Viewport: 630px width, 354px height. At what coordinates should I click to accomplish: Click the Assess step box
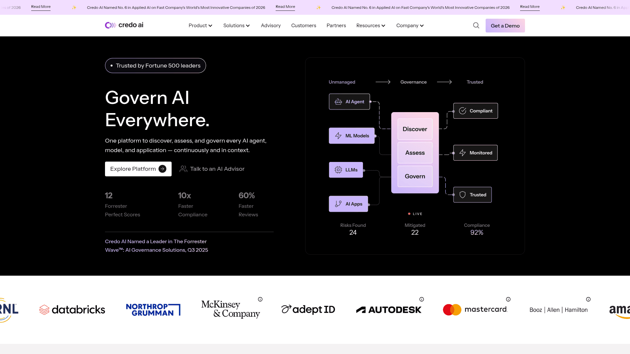(415, 153)
